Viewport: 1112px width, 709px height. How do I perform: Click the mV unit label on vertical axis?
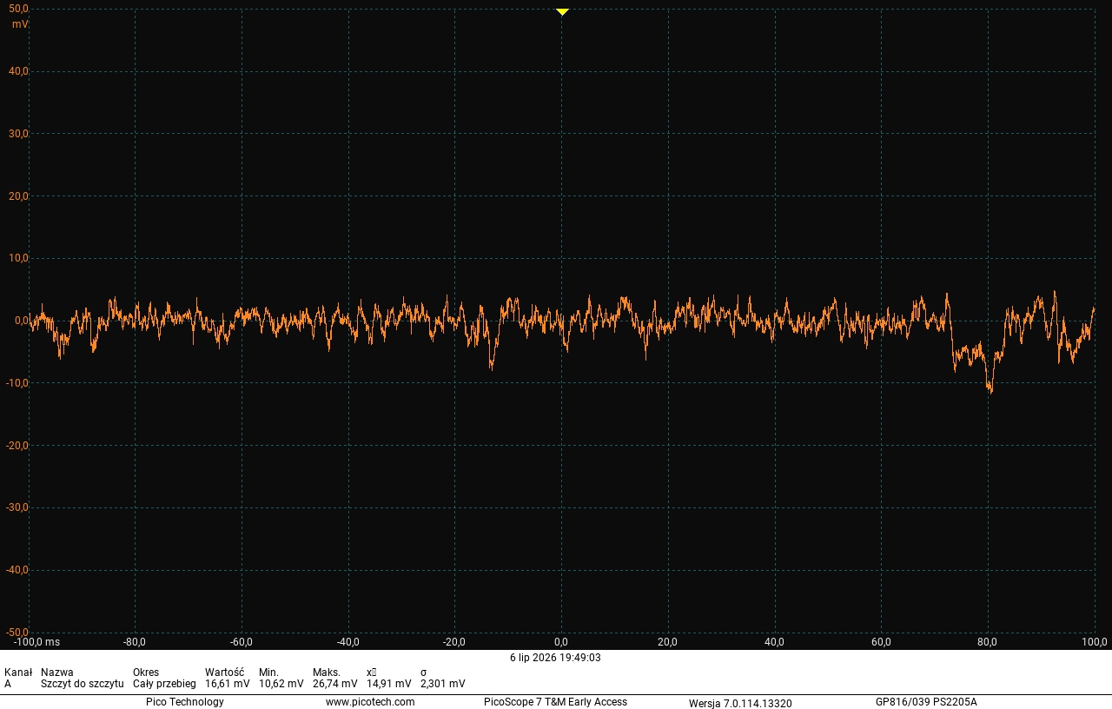click(x=20, y=24)
